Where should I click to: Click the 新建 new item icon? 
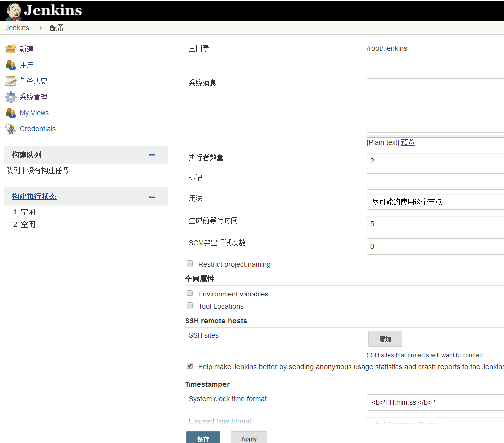10,49
